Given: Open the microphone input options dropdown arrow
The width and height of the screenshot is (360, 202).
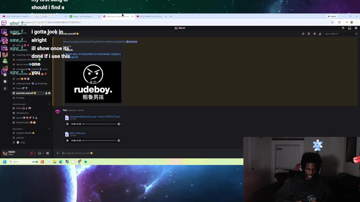Looking at the screenshot, I should [x=35, y=153].
